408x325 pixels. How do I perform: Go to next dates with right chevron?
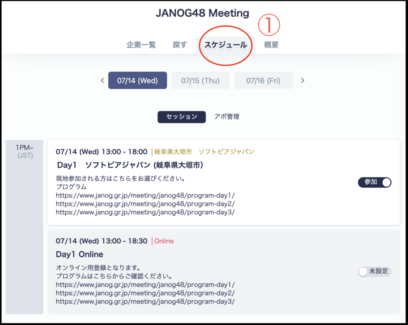point(302,81)
